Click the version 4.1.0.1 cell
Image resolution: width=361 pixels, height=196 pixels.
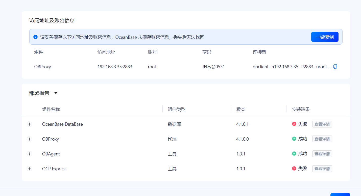point(243,124)
